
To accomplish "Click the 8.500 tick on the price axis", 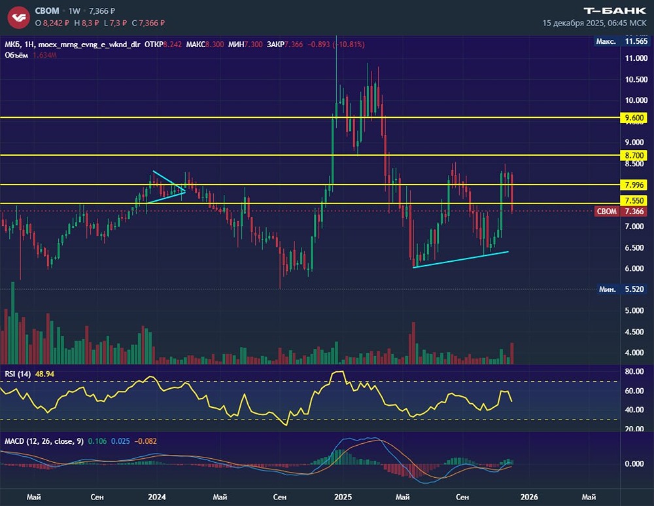I will 634,164.
